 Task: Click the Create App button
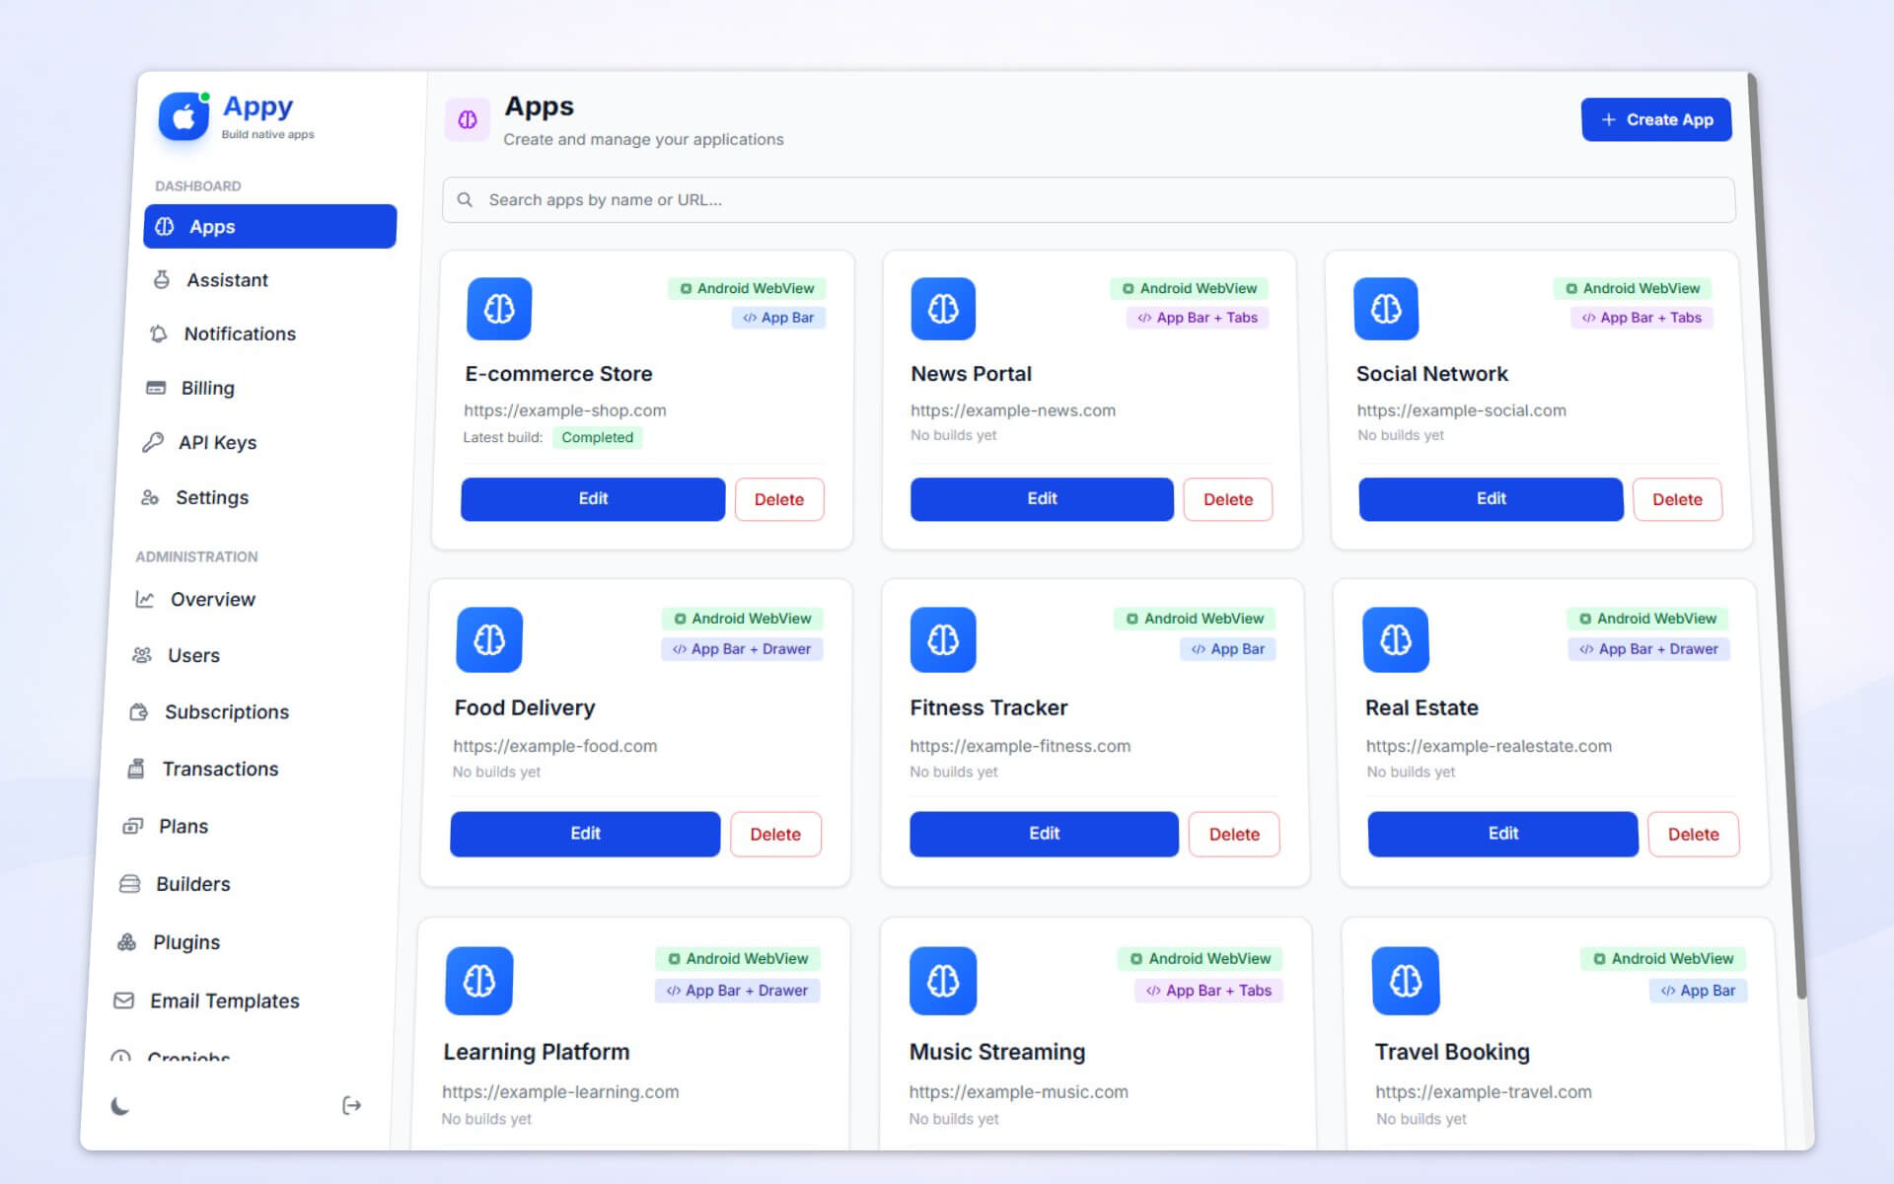click(1655, 119)
